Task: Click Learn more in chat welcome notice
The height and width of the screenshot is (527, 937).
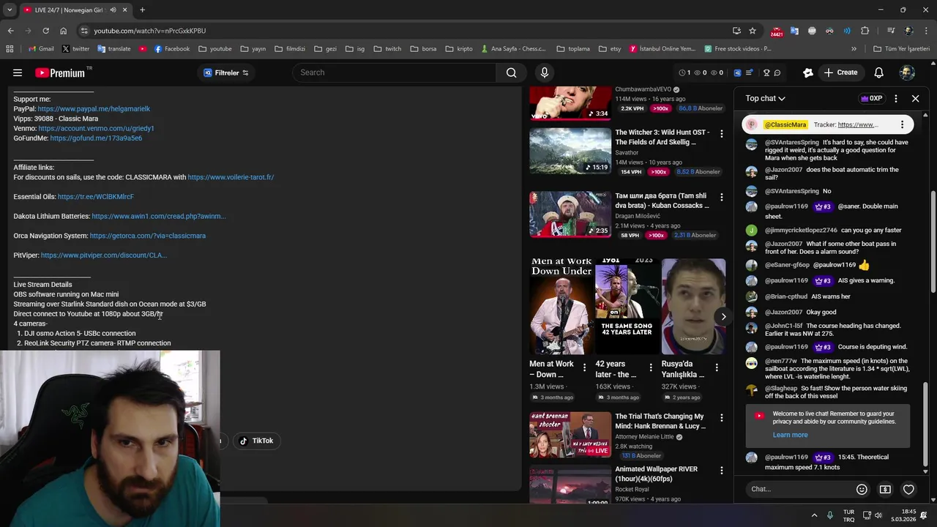Action: click(x=790, y=435)
